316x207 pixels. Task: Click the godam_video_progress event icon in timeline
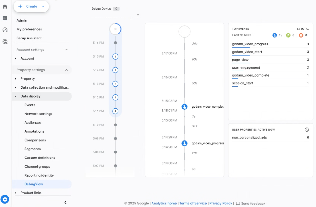tap(185, 143)
